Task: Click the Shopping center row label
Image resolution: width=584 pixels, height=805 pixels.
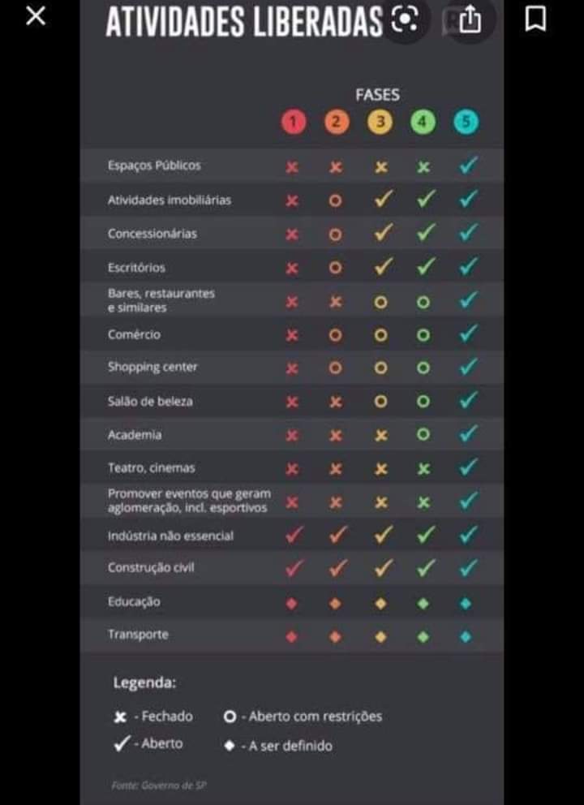Action: click(x=152, y=368)
